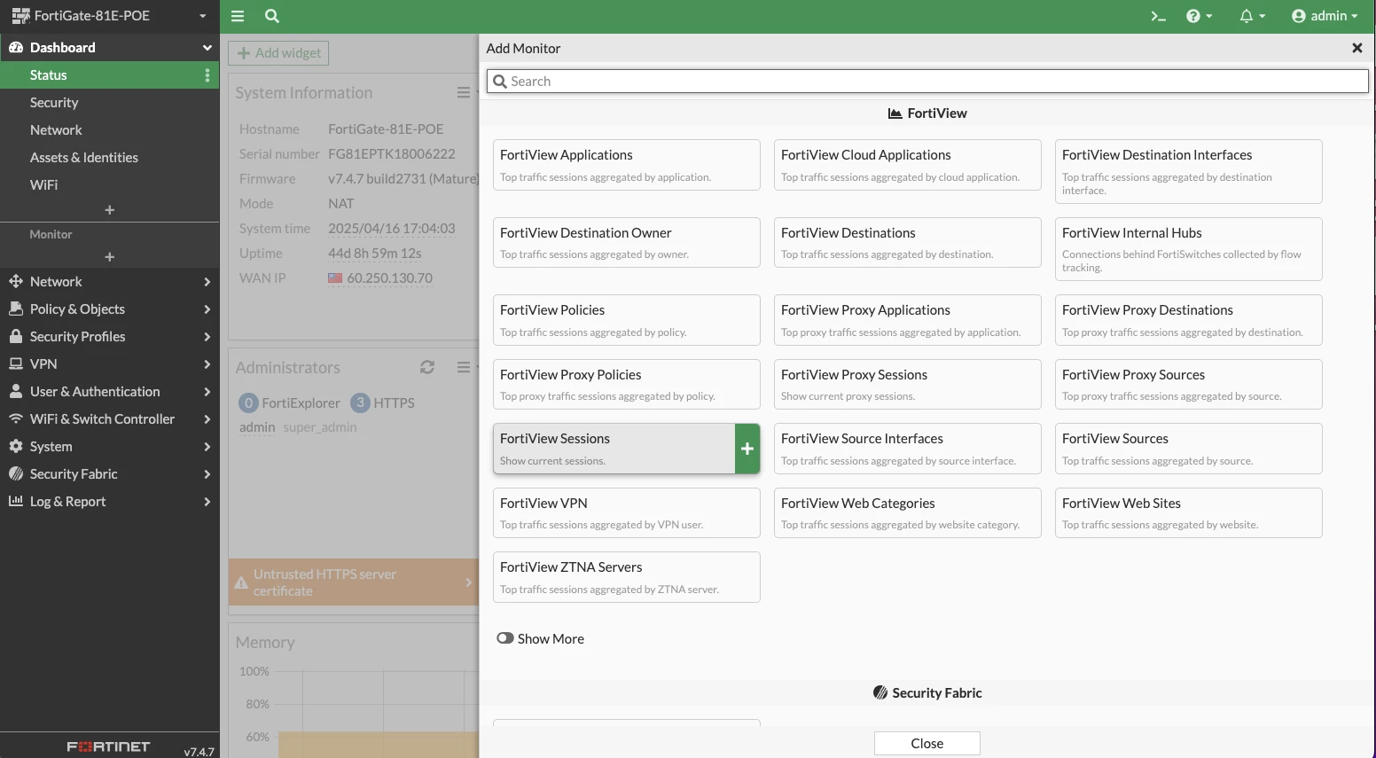Screen dimensions: 1376x758
Task: Focus the Add Monitor search field
Action: click(927, 82)
